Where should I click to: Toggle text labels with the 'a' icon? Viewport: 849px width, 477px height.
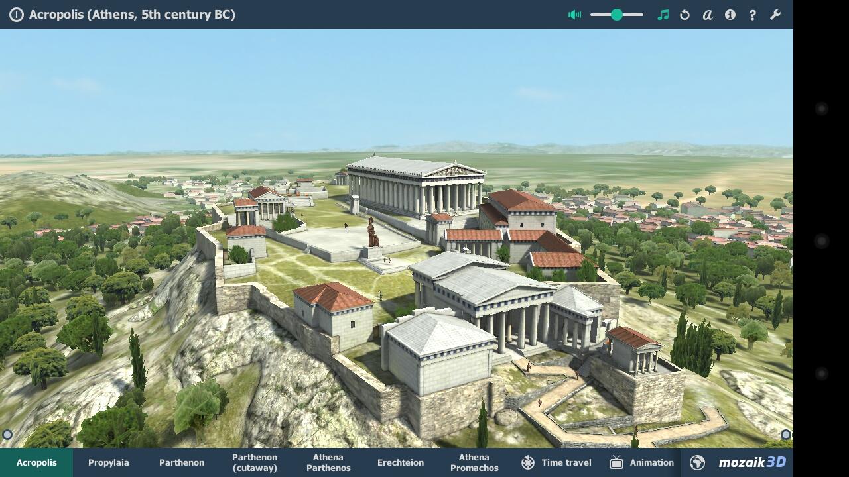click(708, 15)
